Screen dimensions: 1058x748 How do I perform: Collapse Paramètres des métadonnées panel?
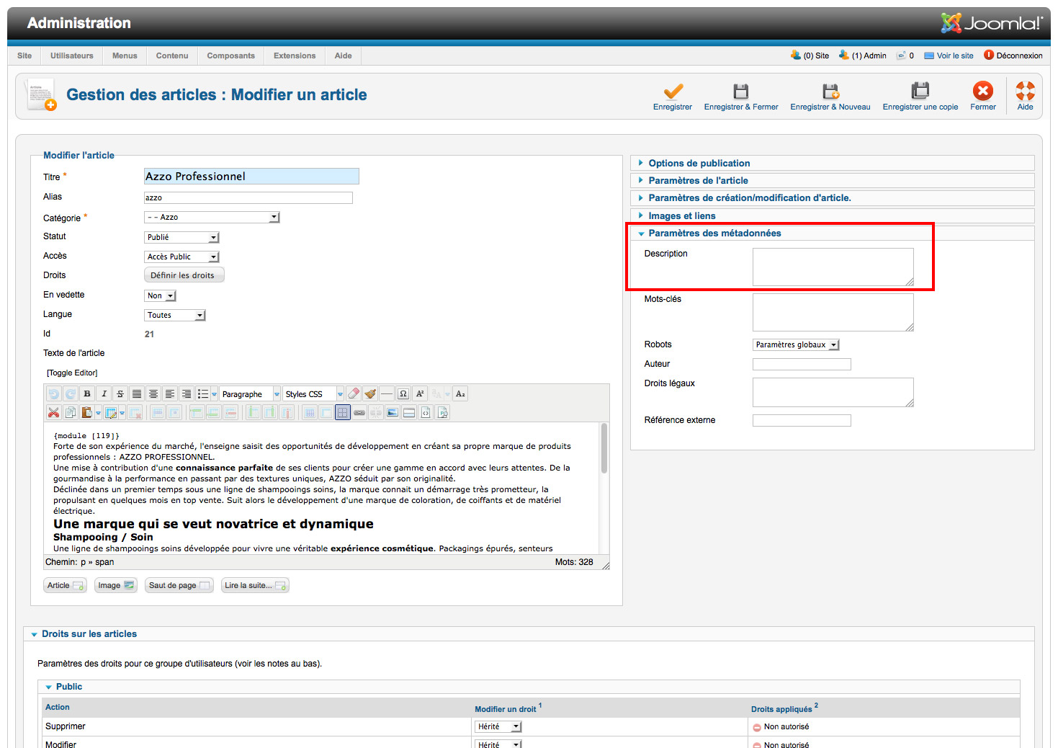(x=832, y=233)
